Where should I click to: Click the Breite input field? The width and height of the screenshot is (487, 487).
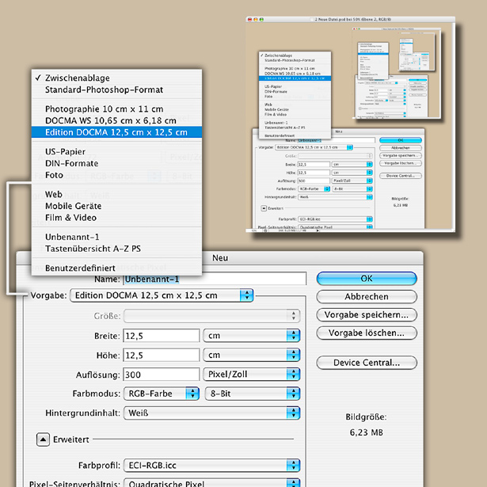[x=161, y=335]
